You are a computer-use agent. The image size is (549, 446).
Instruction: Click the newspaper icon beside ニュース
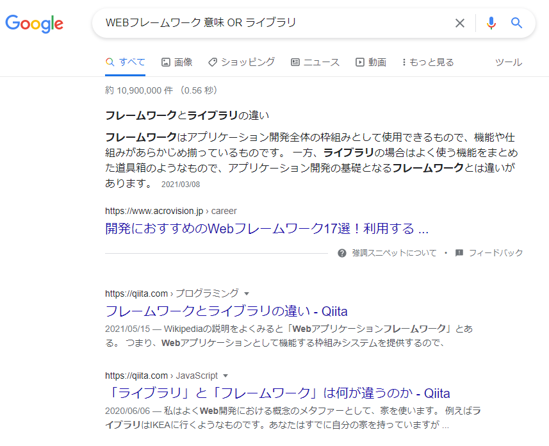pos(295,62)
